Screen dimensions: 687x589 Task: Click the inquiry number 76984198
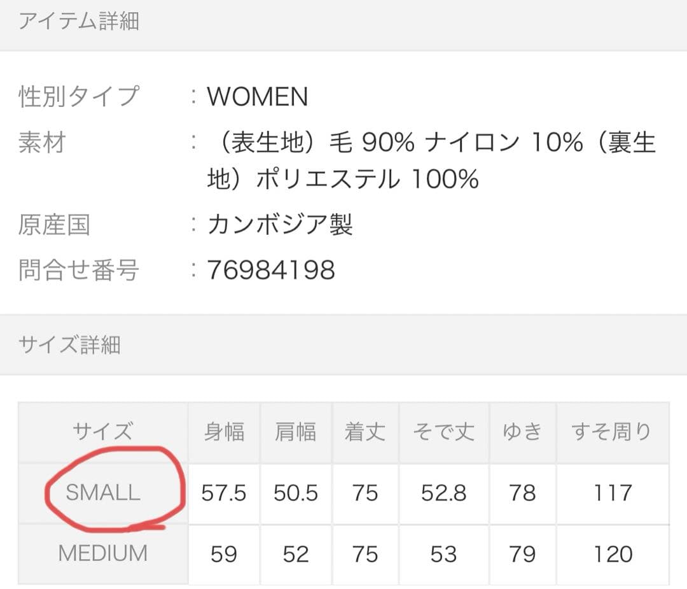271,270
